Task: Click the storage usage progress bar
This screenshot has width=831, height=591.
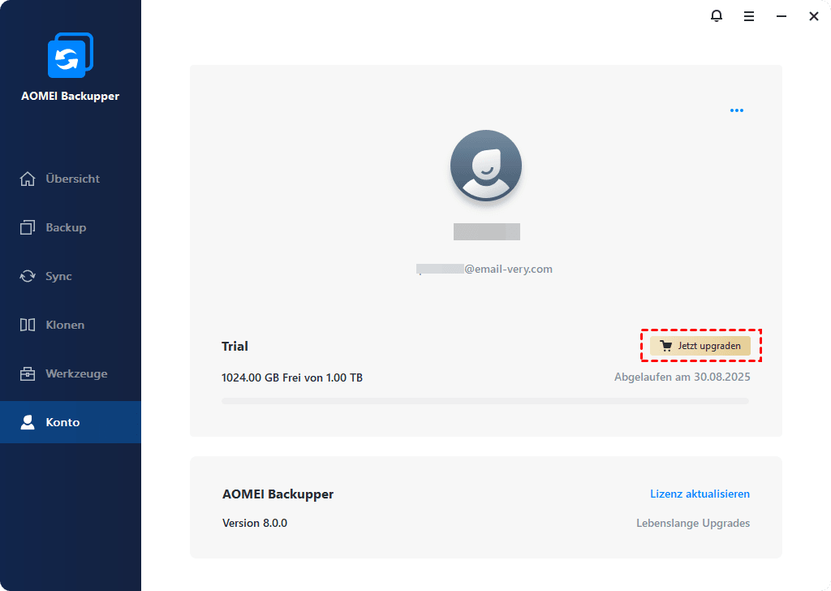Action: 485,401
